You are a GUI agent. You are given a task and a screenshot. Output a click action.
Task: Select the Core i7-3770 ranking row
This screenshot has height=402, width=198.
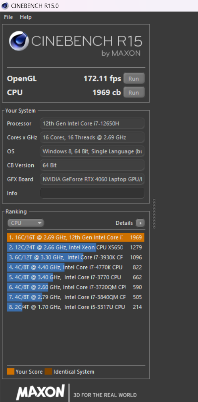[x=76, y=277]
